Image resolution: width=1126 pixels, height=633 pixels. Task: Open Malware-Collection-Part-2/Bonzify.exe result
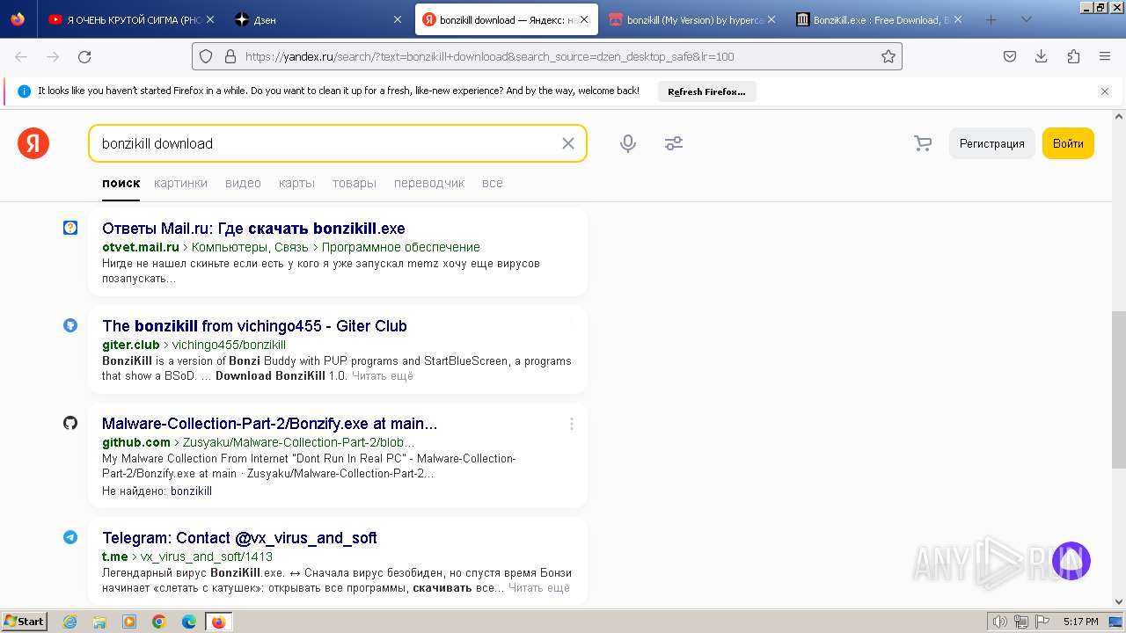269,424
